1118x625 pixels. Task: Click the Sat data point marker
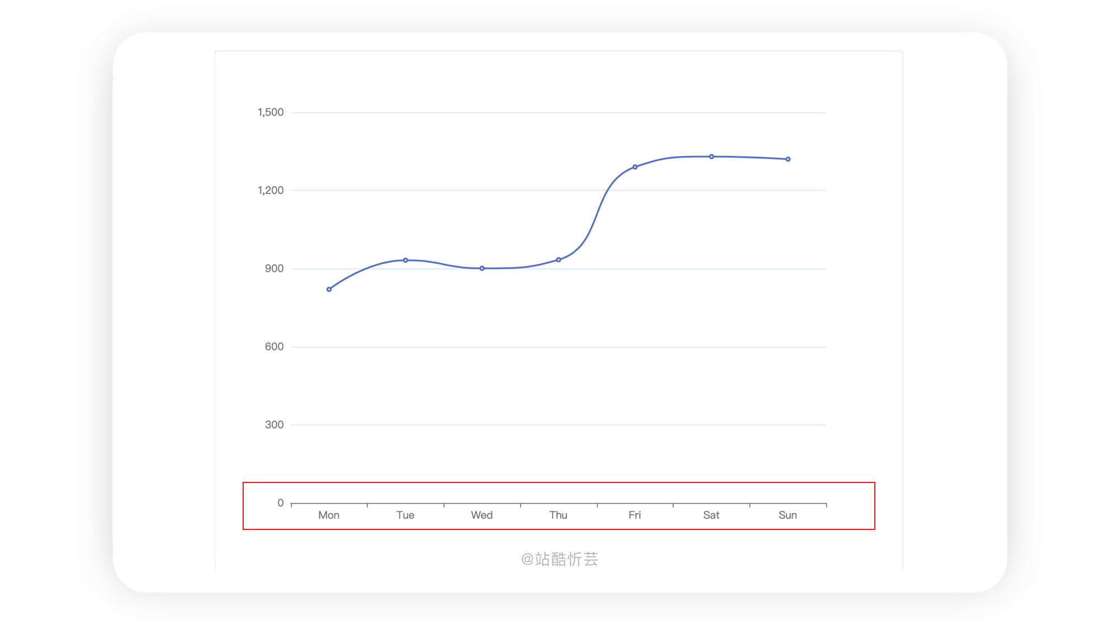[x=712, y=157]
